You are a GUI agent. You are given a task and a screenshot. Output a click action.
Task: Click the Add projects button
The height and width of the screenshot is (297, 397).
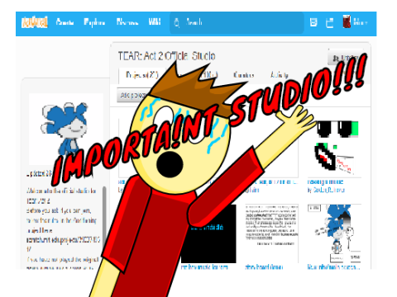point(132,95)
